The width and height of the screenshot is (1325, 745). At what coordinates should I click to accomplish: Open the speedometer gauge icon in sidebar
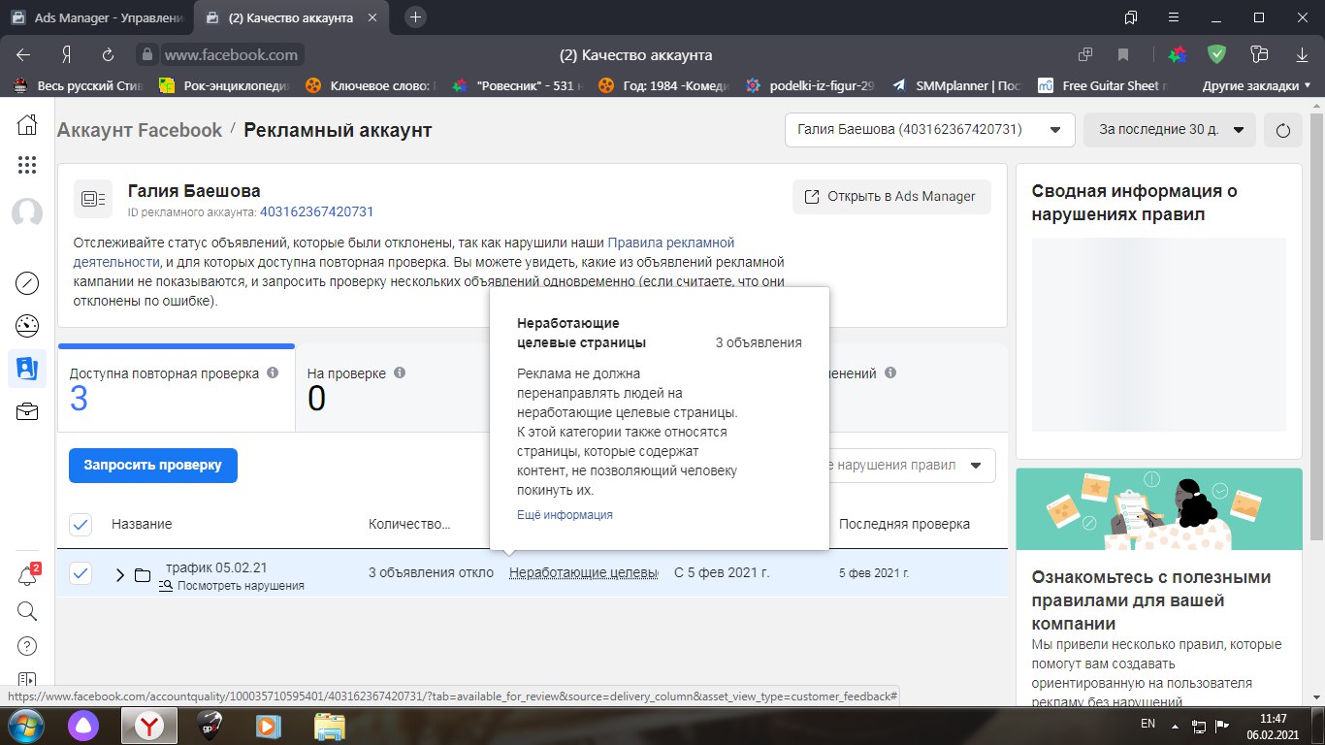coord(27,326)
